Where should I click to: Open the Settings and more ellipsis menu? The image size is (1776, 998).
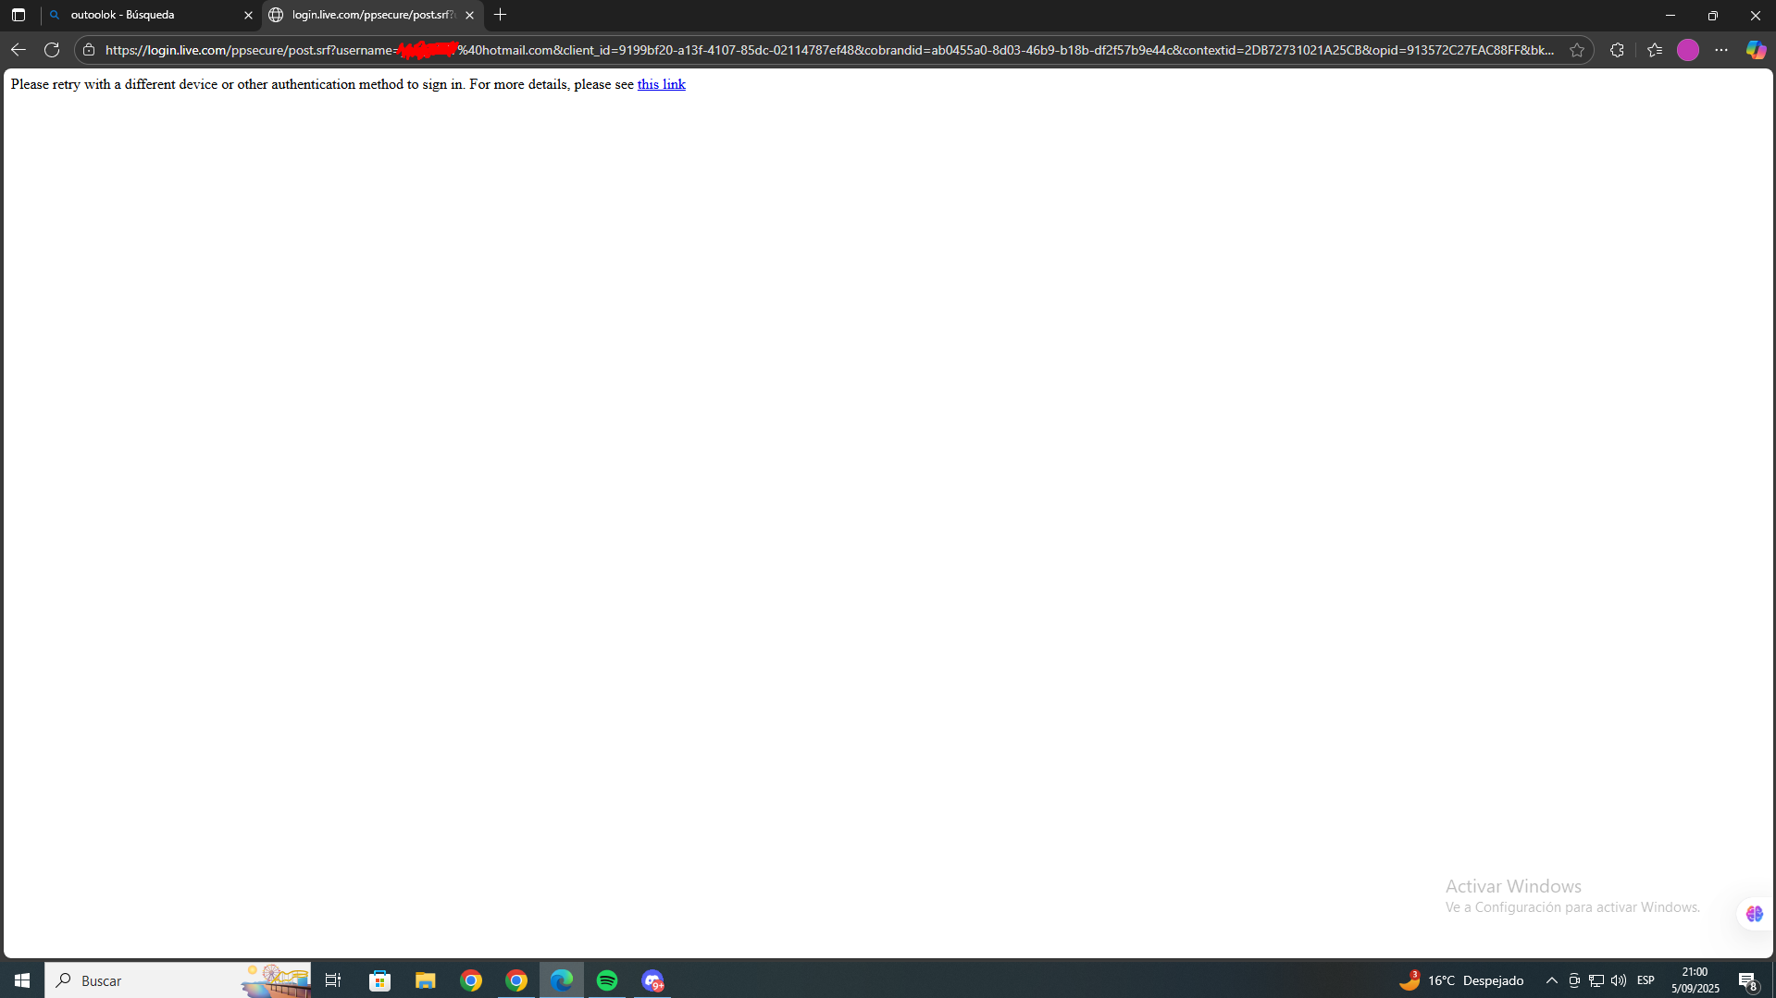click(1722, 50)
